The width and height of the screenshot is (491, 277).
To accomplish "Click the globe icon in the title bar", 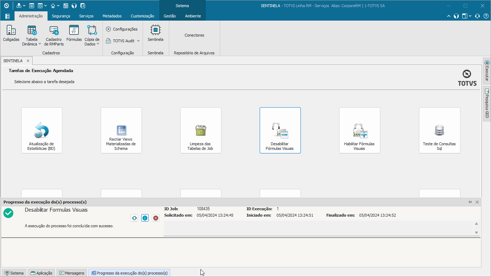I will pos(74,6).
